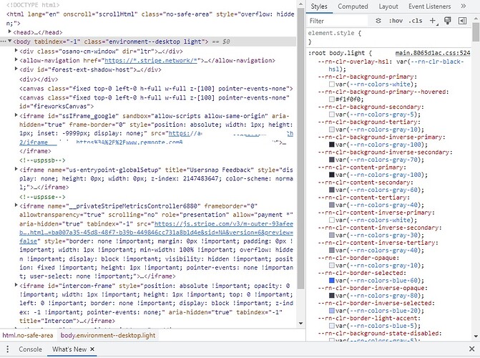Select the <!--uspssb--> comment node

click(x=42, y=160)
